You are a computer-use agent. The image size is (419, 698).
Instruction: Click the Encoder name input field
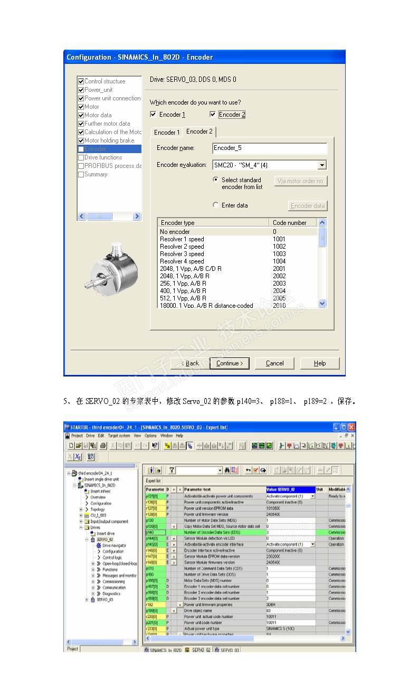[x=270, y=148]
